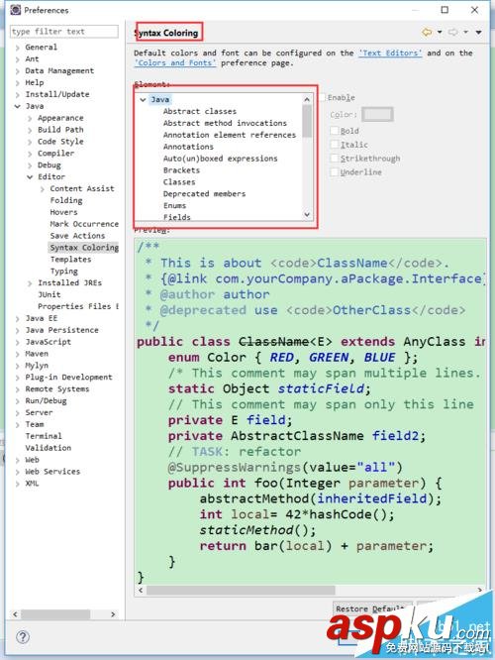Select Remote Systems category

[x=57, y=388]
